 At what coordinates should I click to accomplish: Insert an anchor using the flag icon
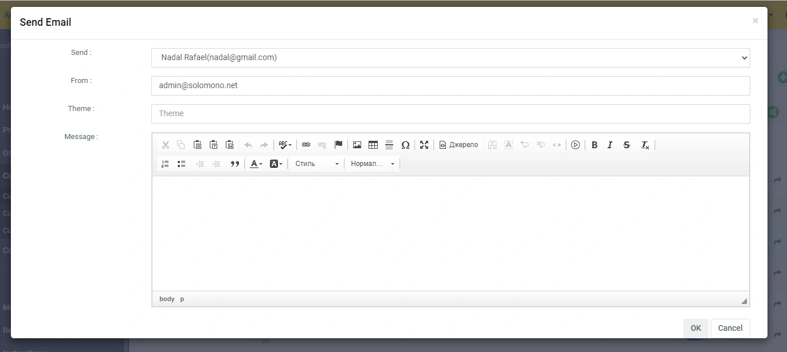click(x=338, y=145)
